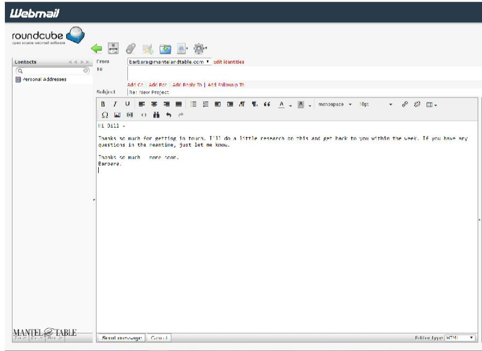This screenshot has height=351, width=482.
Task: Remove link with the unlink icon
Action: click(417, 105)
